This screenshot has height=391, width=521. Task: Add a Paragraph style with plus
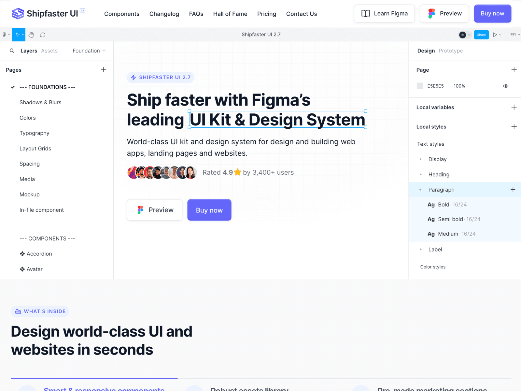click(x=513, y=190)
